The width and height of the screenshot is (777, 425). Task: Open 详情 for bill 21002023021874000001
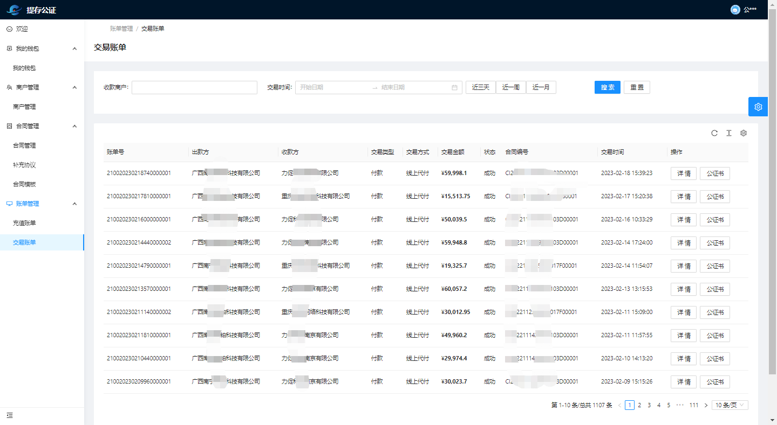click(x=684, y=173)
